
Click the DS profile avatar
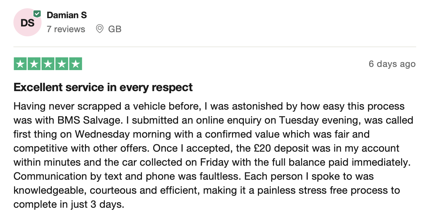tap(27, 22)
